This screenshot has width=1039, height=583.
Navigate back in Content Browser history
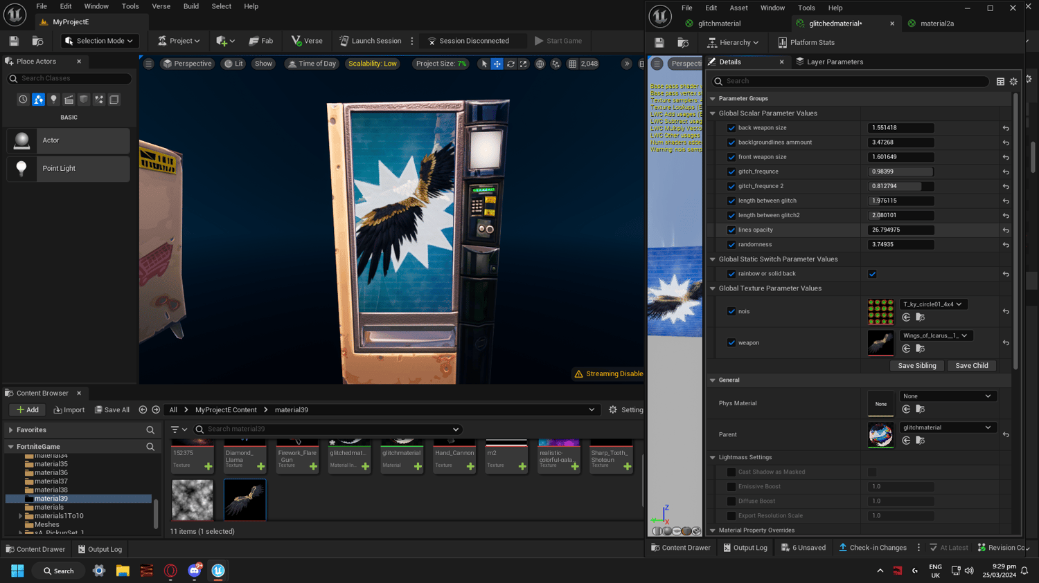click(143, 409)
